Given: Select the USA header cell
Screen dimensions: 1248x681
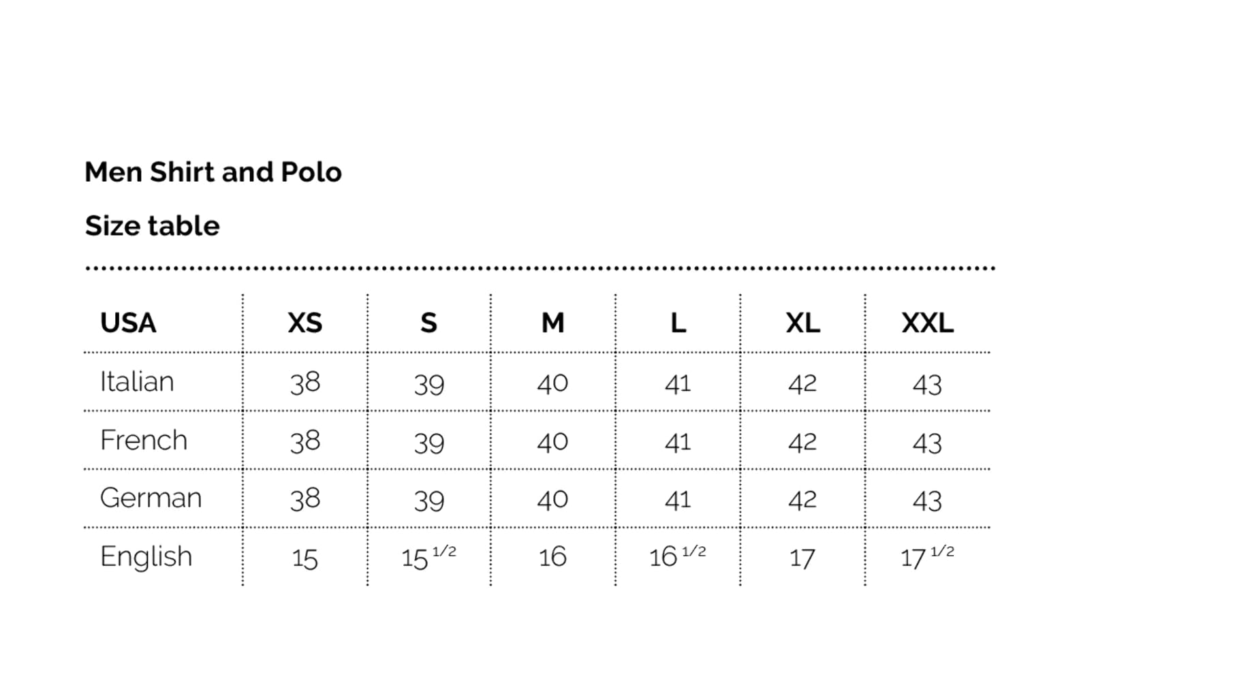Looking at the screenshot, I should [128, 323].
